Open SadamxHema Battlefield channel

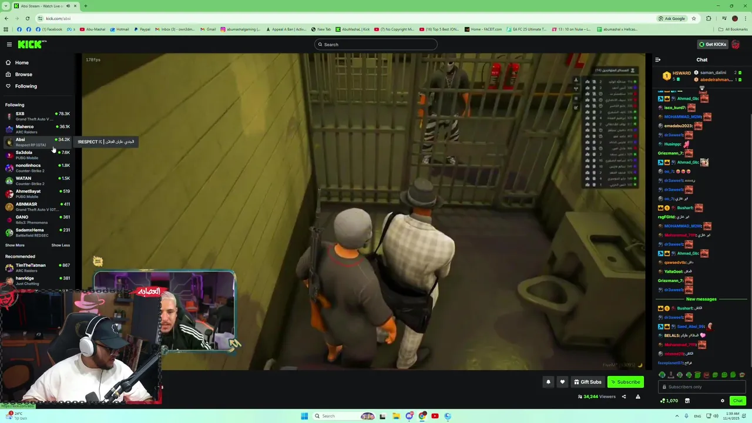38,233
